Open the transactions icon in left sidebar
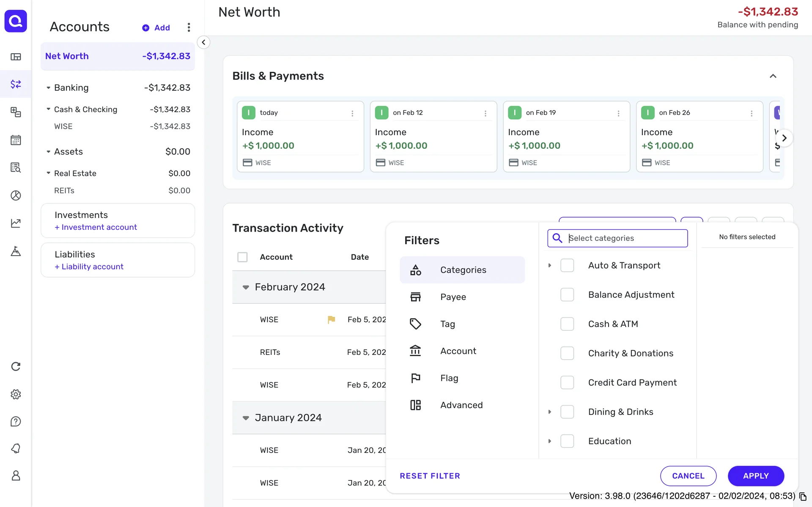This screenshot has width=812, height=507. 16,84
